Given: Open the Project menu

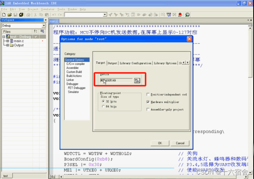Looking at the screenshot, I should click(x=33, y=9).
